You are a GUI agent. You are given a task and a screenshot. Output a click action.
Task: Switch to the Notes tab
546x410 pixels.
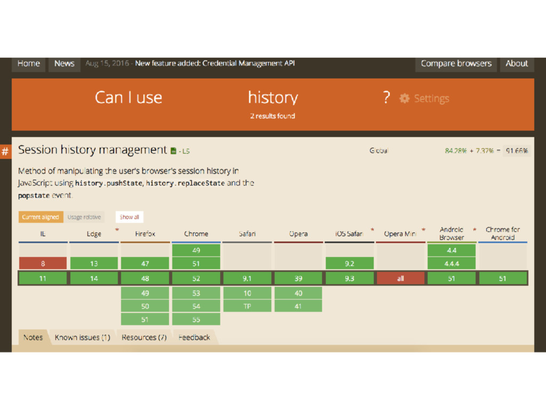[33, 337]
